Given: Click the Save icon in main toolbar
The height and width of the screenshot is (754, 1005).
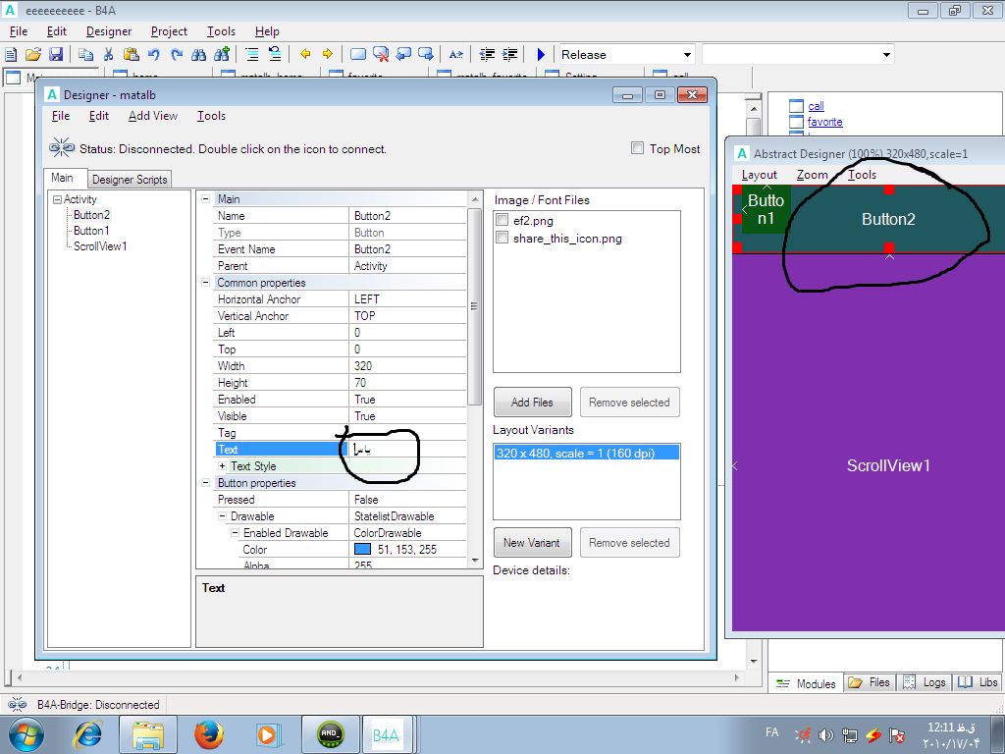Looking at the screenshot, I should [55, 55].
